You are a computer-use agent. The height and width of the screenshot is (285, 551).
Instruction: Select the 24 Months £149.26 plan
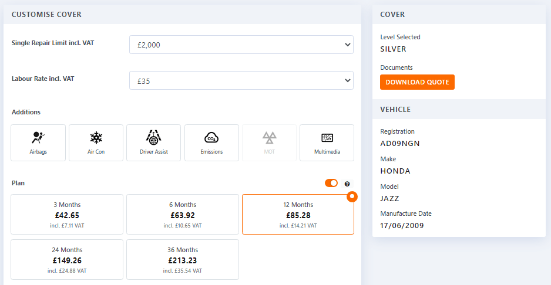point(67,259)
